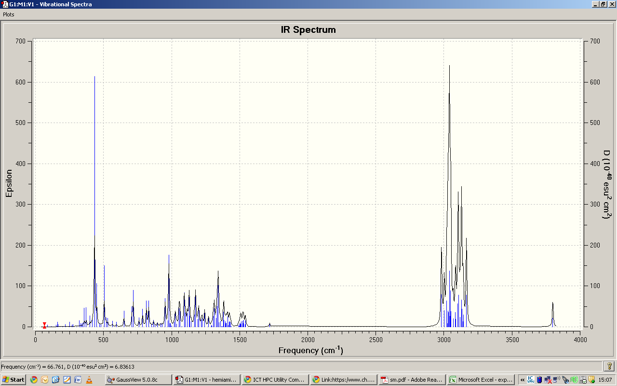Image resolution: width=617 pixels, height=386 pixels.
Task: Open the Plots menu
Action: click(x=9, y=14)
